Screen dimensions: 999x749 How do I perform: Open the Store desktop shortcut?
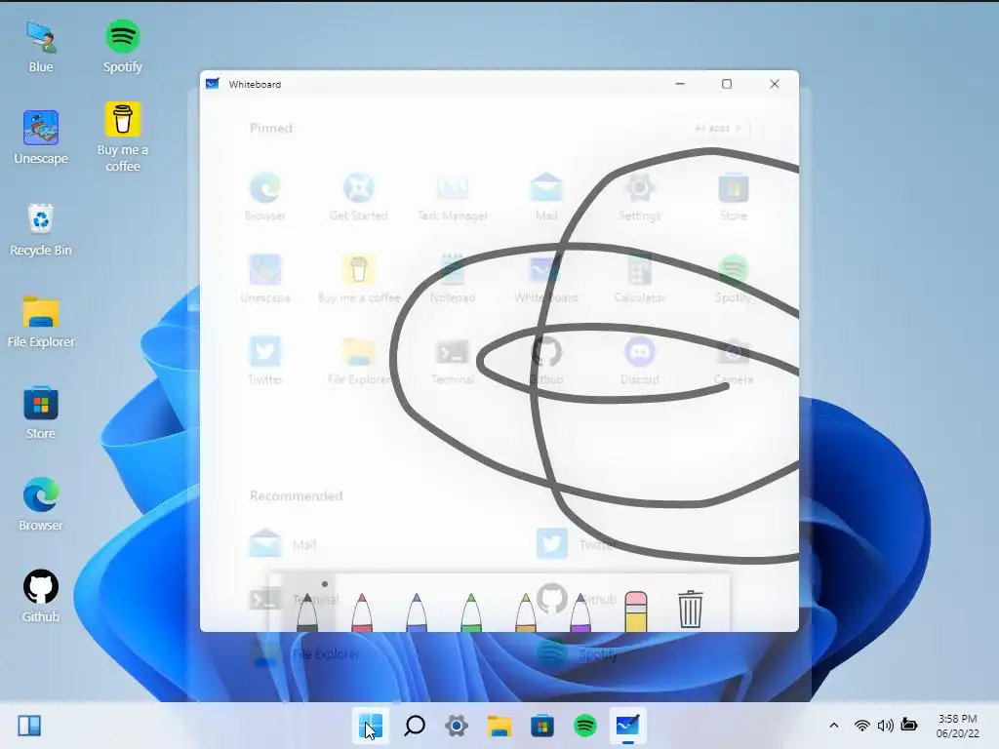pos(41,413)
